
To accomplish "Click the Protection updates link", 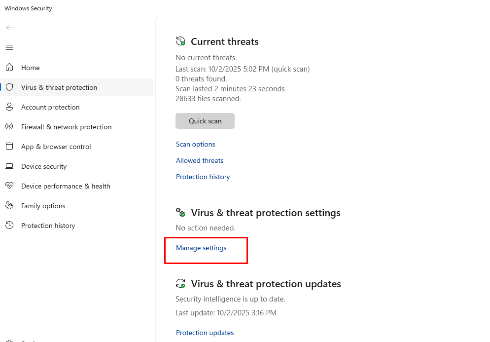I will [x=205, y=333].
